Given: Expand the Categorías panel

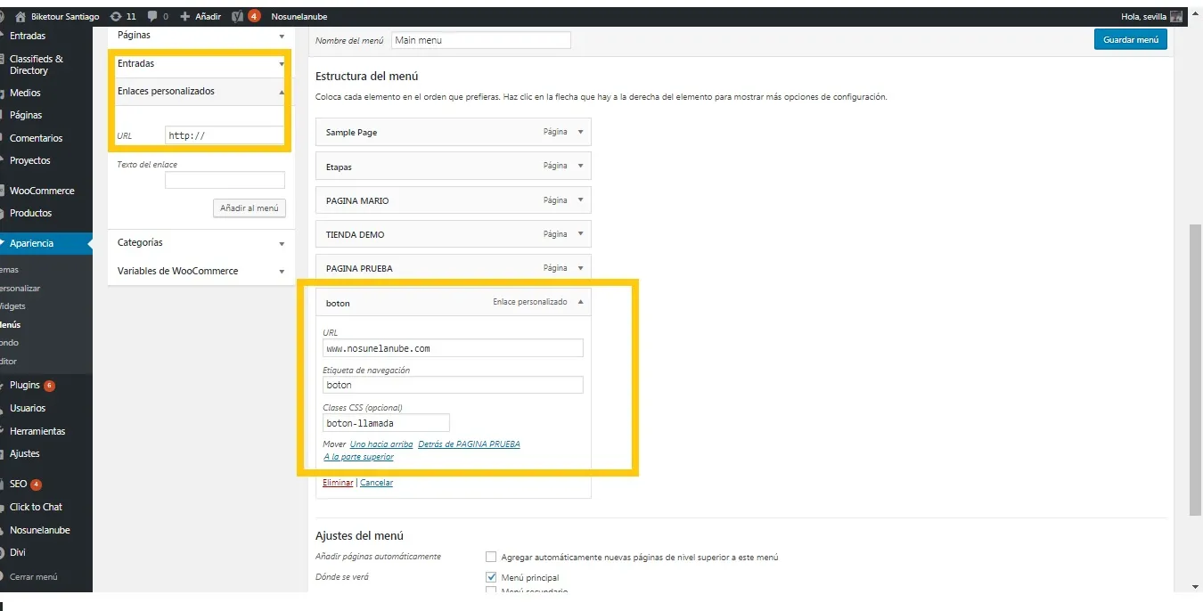Looking at the screenshot, I should pos(282,243).
